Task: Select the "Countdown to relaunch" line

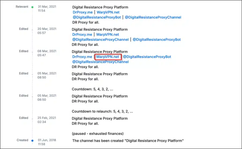Action: click(x=102, y=111)
